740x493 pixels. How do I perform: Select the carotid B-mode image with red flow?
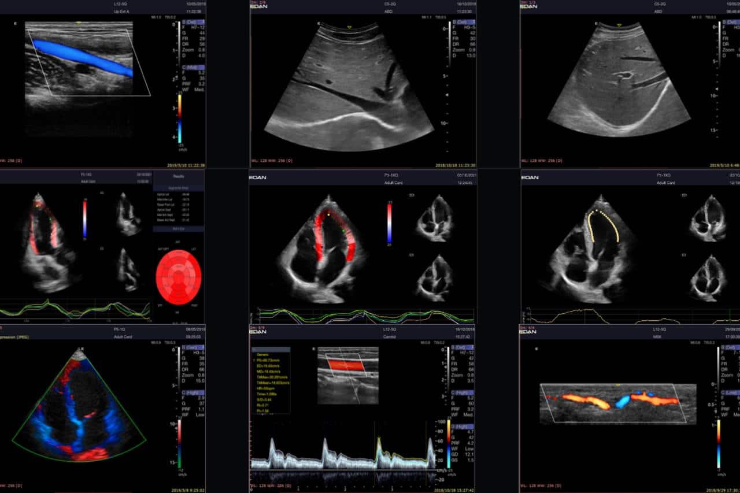point(347,375)
